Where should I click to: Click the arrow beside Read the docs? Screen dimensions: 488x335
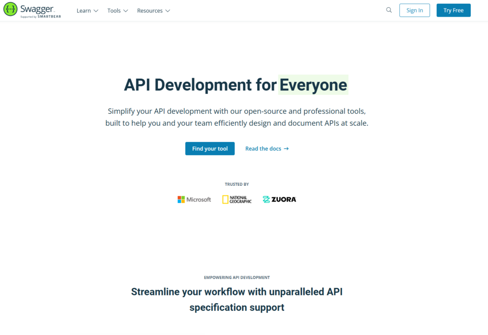pyautogui.click(x=286, y=149)
